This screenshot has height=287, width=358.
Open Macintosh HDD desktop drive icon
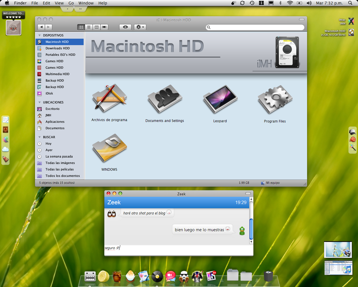coord(351,33)
